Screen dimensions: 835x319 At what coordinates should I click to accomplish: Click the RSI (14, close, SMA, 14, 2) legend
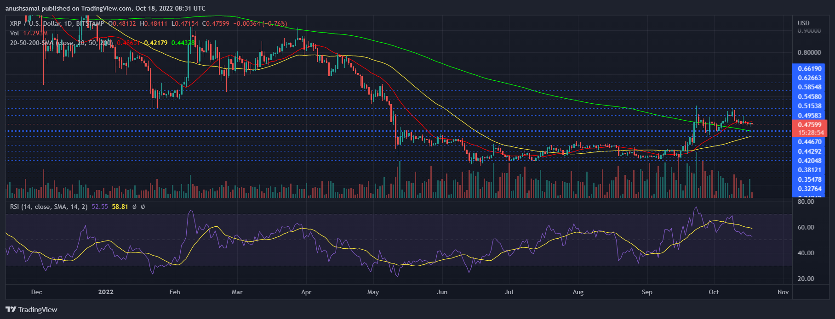(49, 207)
